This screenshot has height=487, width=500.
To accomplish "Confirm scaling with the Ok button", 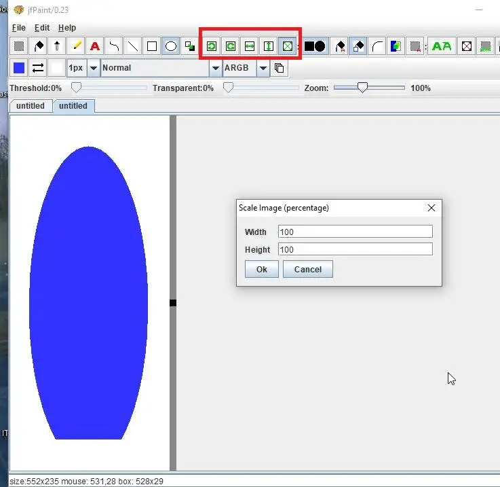I will (261, 269).
